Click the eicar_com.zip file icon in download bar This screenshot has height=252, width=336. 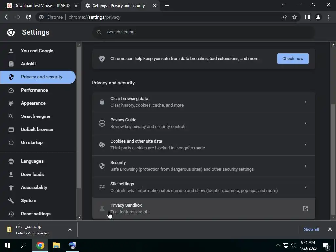(10, 229)
